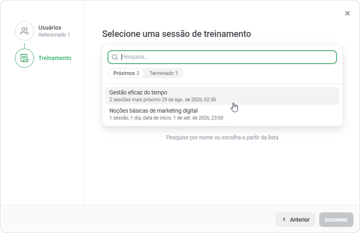This screenshot has width=360, height=233.
Task: Click the Inscrever button
Action: click(336, 220)
